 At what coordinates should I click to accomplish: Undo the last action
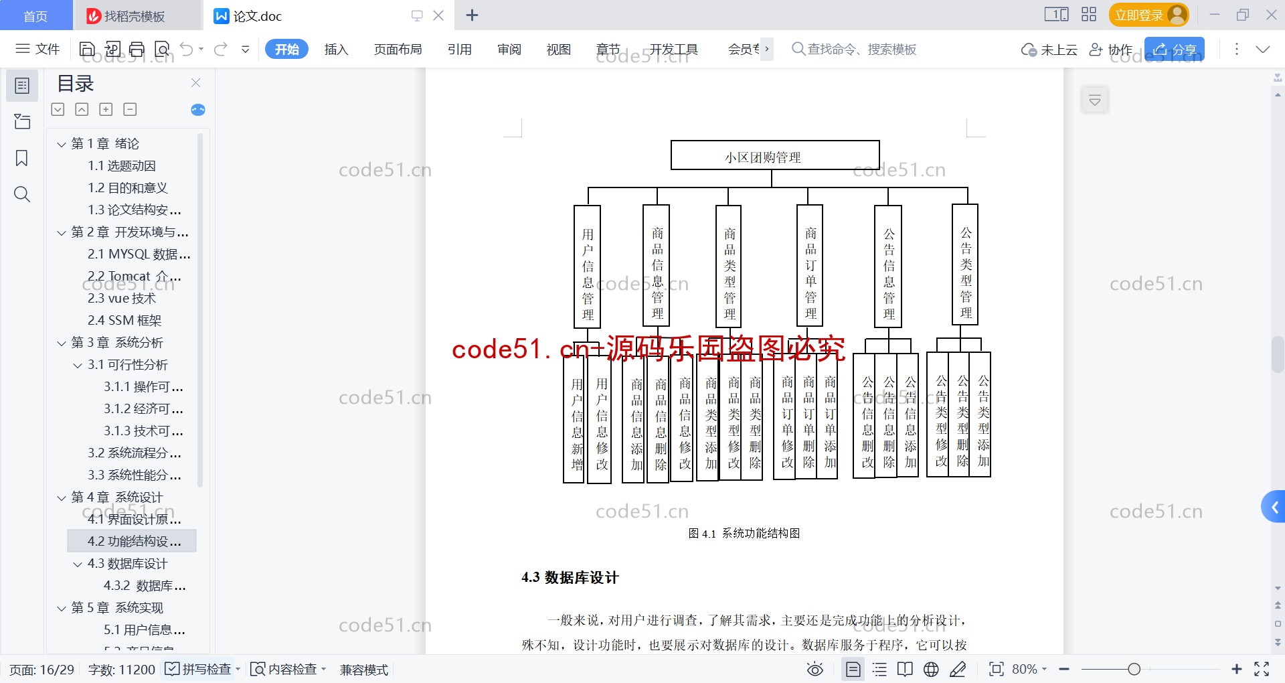(x=187, y=49)
